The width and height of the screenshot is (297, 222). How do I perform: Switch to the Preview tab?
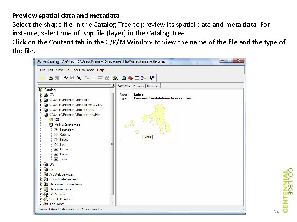pos(139,86)
